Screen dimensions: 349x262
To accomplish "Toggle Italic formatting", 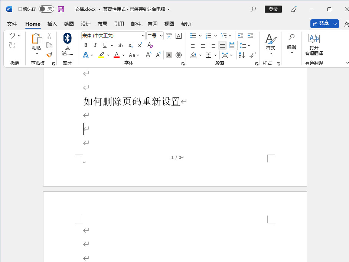I will tap(95, 45).
